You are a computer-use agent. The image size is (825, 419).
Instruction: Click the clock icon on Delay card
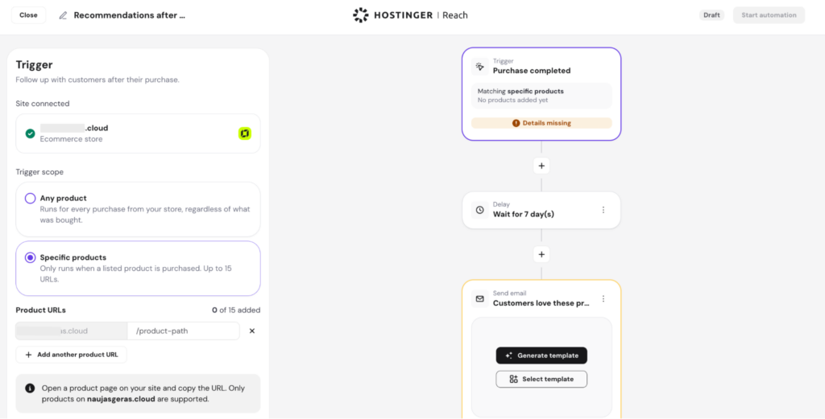[x=479, y=209]
